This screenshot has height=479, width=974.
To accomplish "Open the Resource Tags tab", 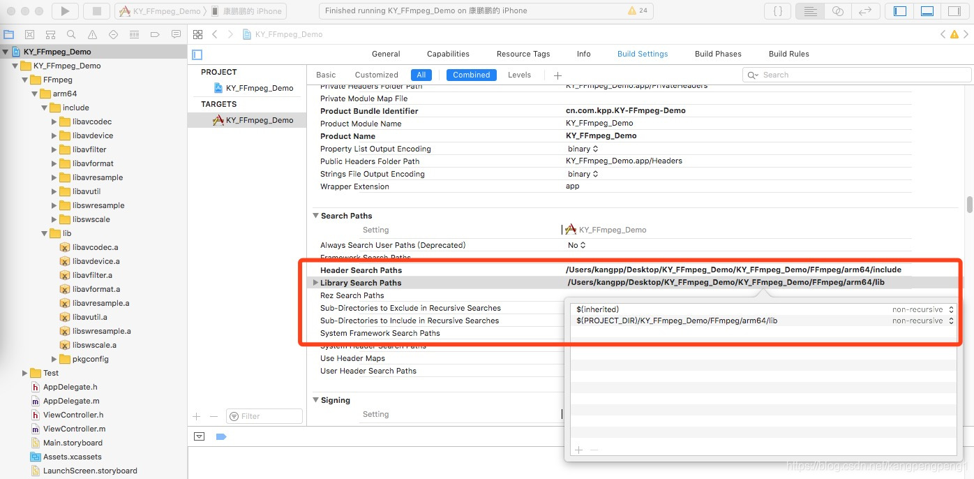I will (x=523, y=54).
